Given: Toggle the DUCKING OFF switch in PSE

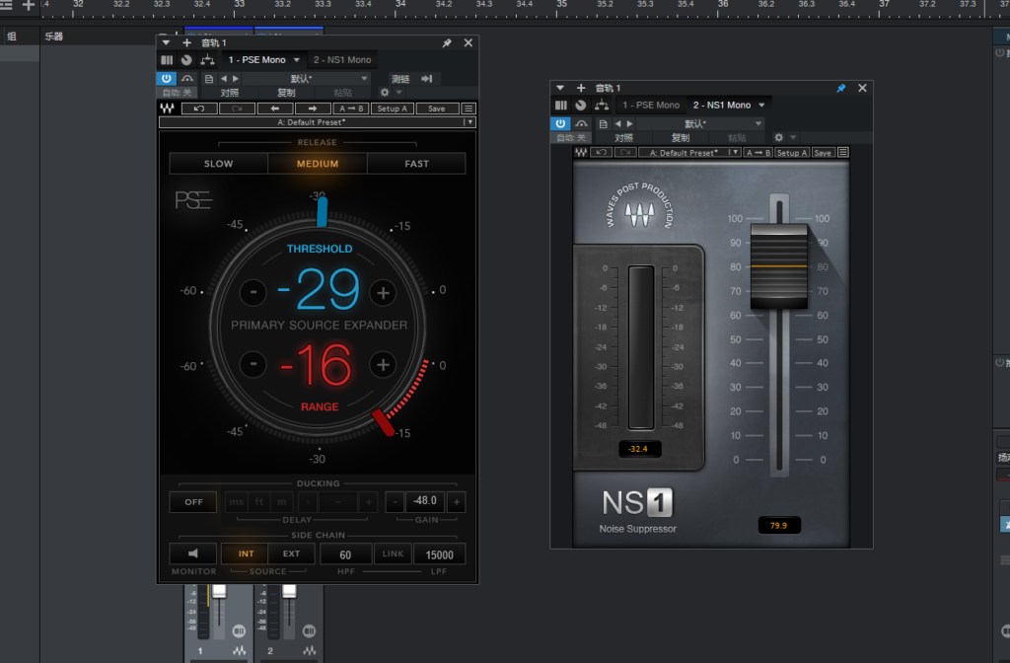Looking at the screenshot, I should coord(192,501).
